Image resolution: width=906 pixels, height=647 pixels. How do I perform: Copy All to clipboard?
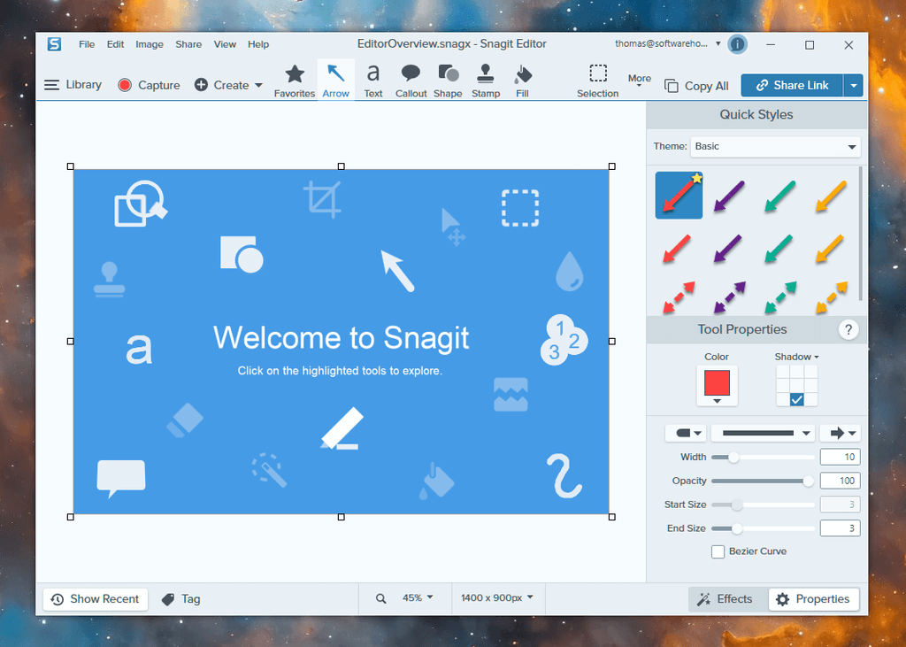[696, 86]
